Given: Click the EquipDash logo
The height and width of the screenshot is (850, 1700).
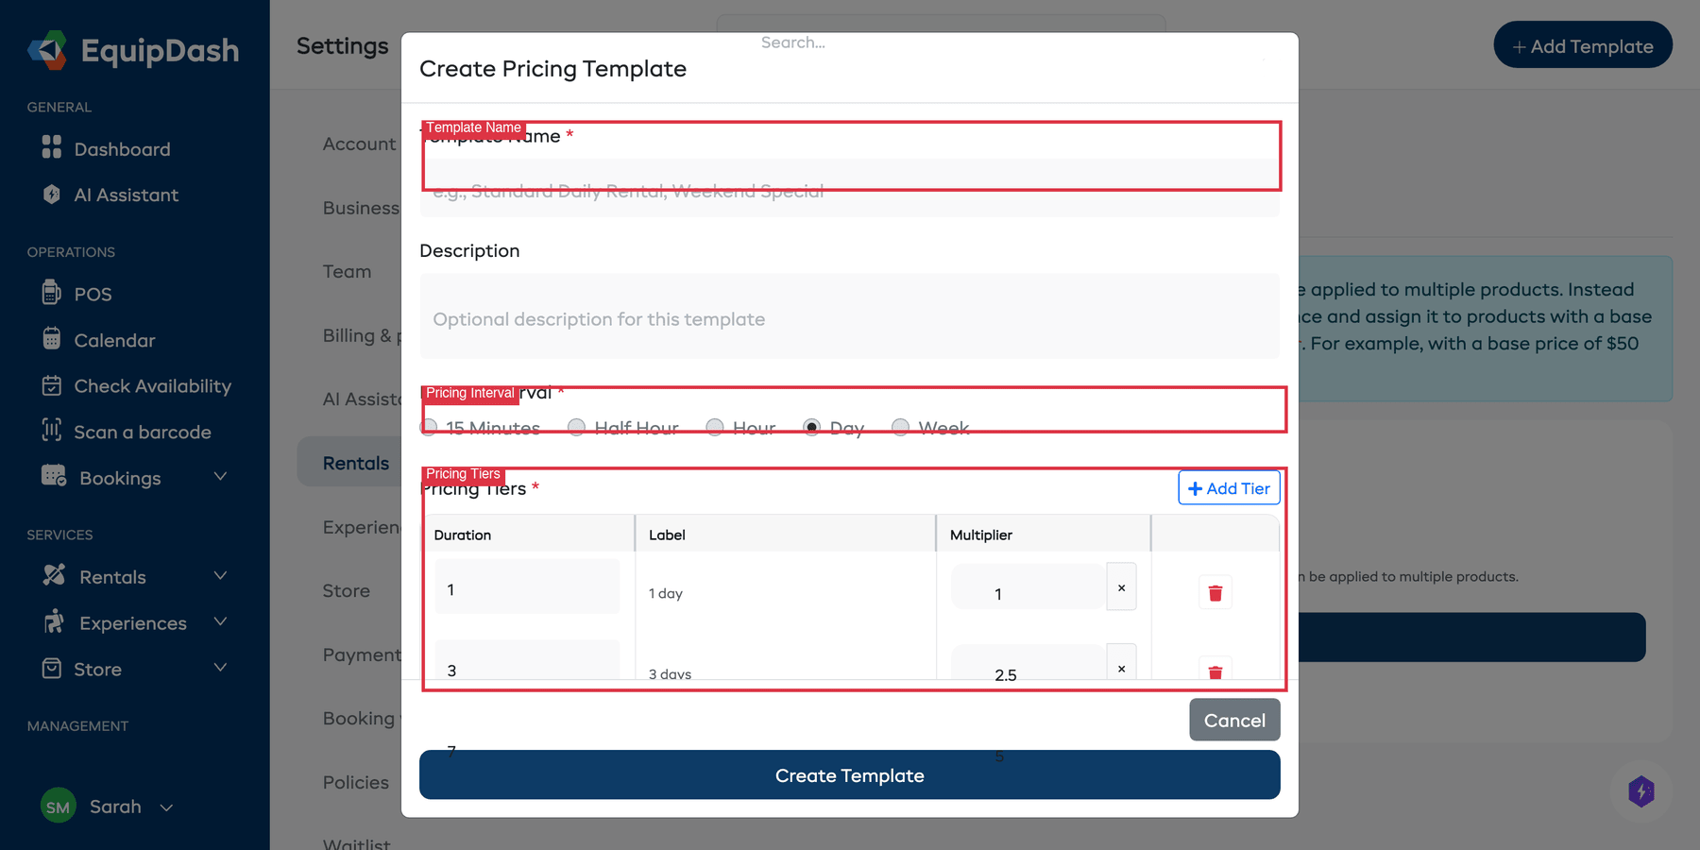Looking at the screenshot, I should 132,50.
